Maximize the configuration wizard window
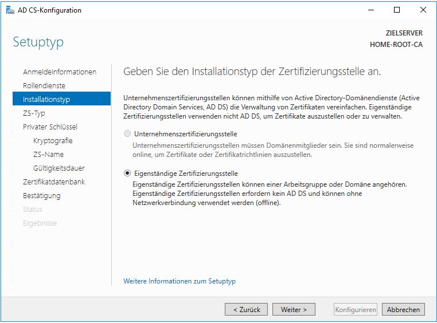This screenshot has width=437, height=323. coord(396,10)
